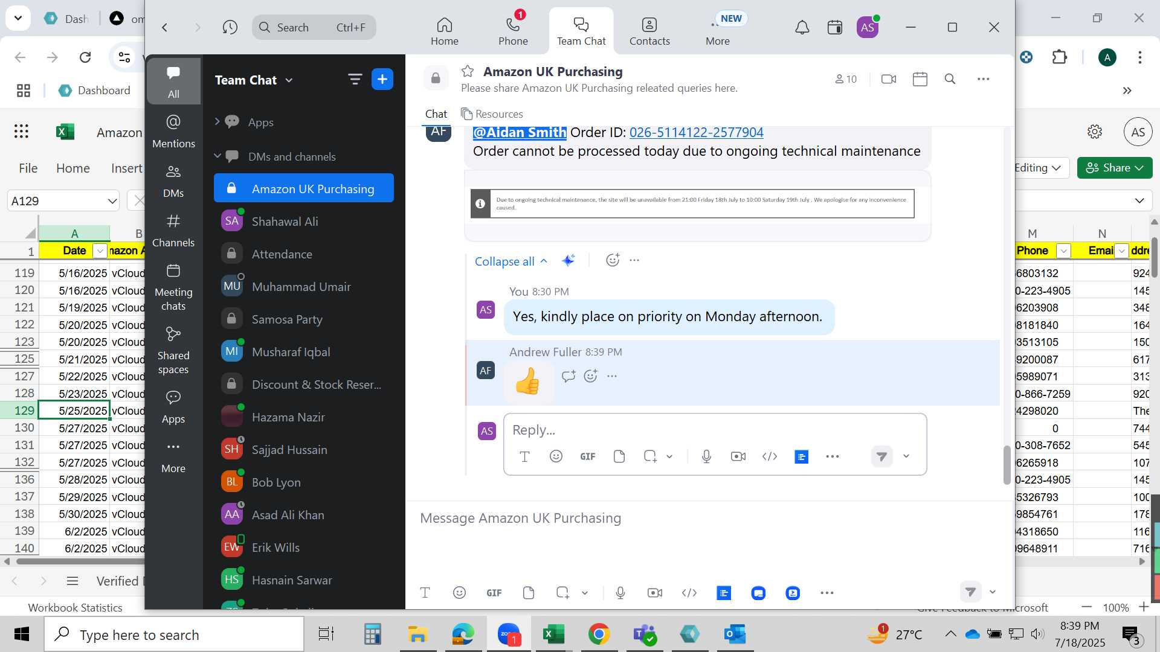
Task: Start a video meeting with the channel
Action: coord(888,79)
